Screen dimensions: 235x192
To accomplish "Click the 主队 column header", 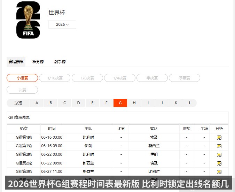I will coord(88,129).
